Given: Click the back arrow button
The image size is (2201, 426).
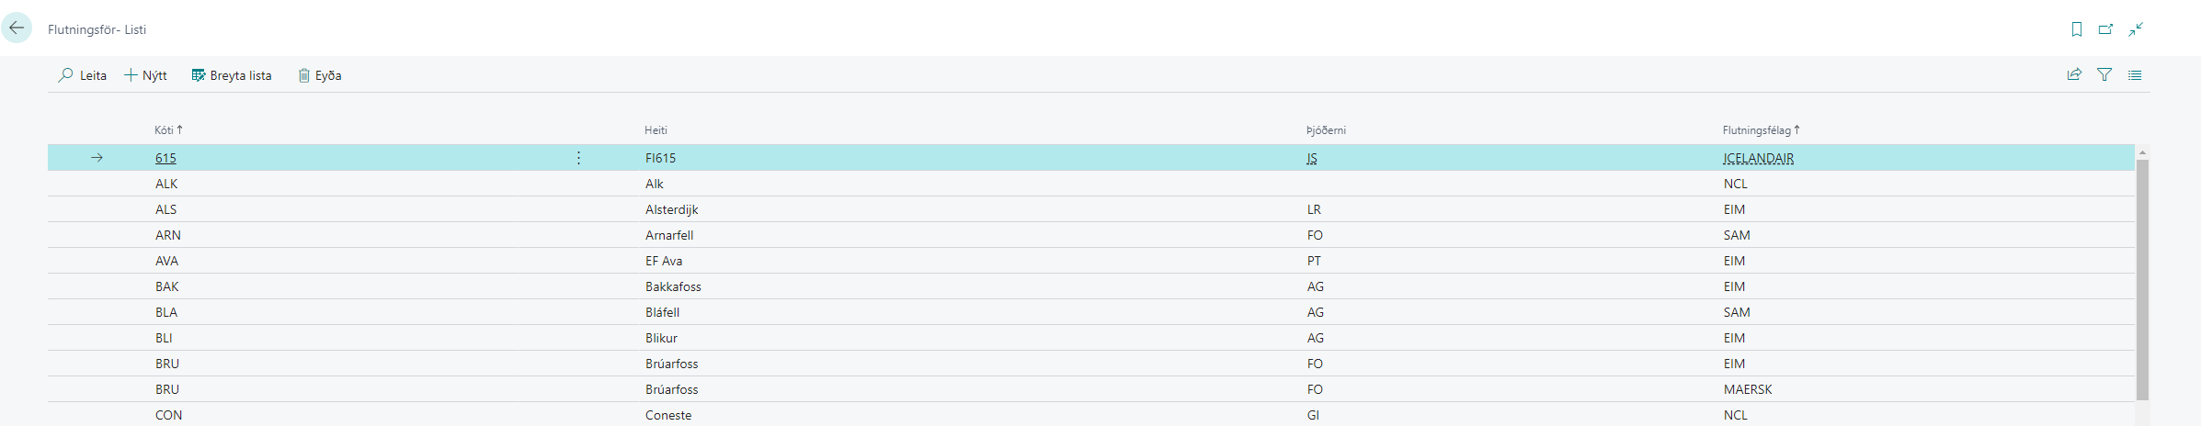Looking at the screenshot, I should pos(17,28).
